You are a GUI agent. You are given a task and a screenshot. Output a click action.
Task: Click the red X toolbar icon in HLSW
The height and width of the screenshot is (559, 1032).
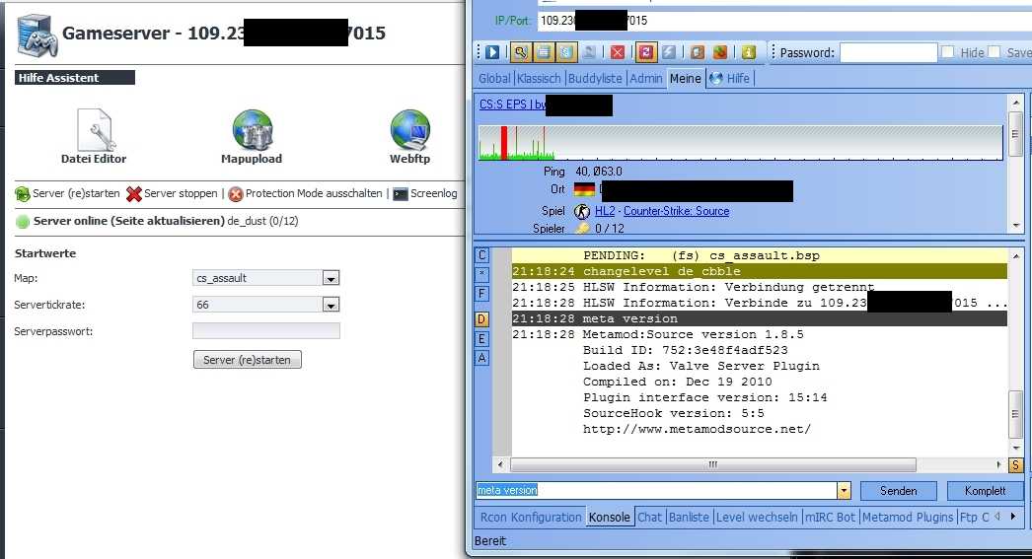coord(618,52)
